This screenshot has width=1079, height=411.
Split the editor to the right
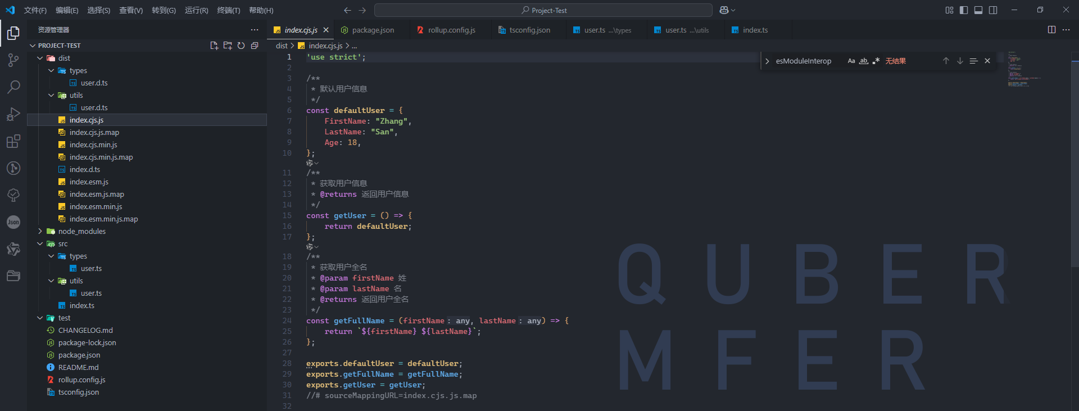click(x=1051, y=30)
